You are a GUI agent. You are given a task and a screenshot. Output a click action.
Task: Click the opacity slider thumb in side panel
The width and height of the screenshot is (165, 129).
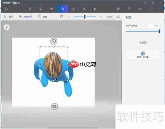point(159,31)
